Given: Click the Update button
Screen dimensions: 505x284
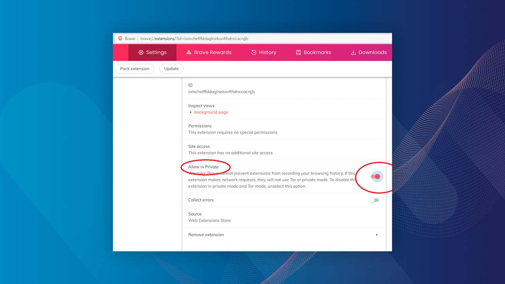Looking at the screenshot, I should [x=171, y=69].
